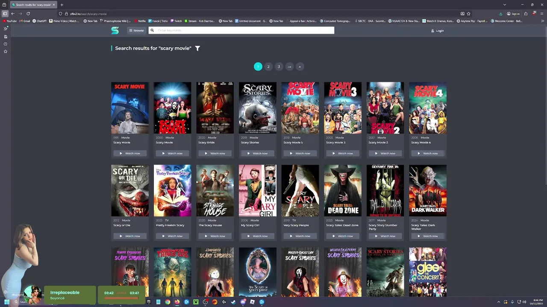
Task: Open Steam taskbar icon
Action: click(x=233, y=302)
